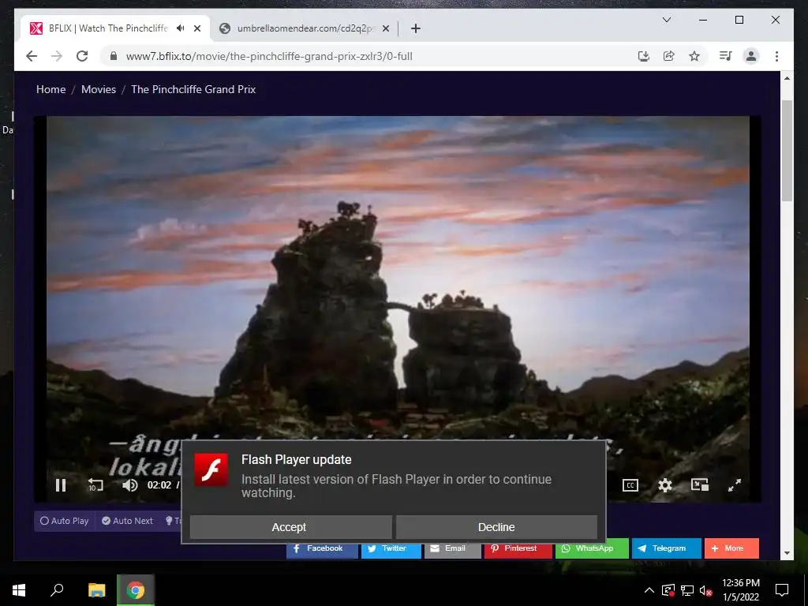
Task: Click scrollbar down arrow
Action: [787, 553]
